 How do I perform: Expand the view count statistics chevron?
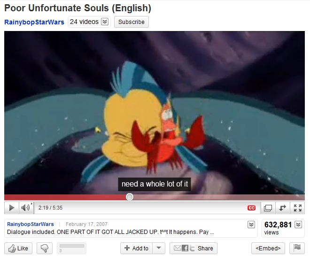click(298, 225)
